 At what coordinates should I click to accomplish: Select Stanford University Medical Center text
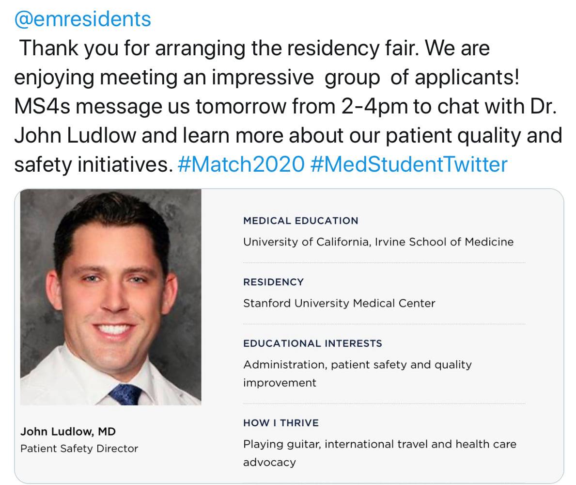coord(339,303)
